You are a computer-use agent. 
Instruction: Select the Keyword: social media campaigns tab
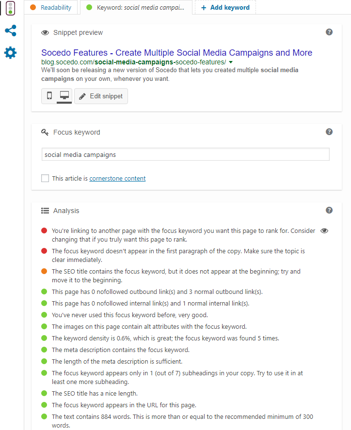(x=136, y=7)
